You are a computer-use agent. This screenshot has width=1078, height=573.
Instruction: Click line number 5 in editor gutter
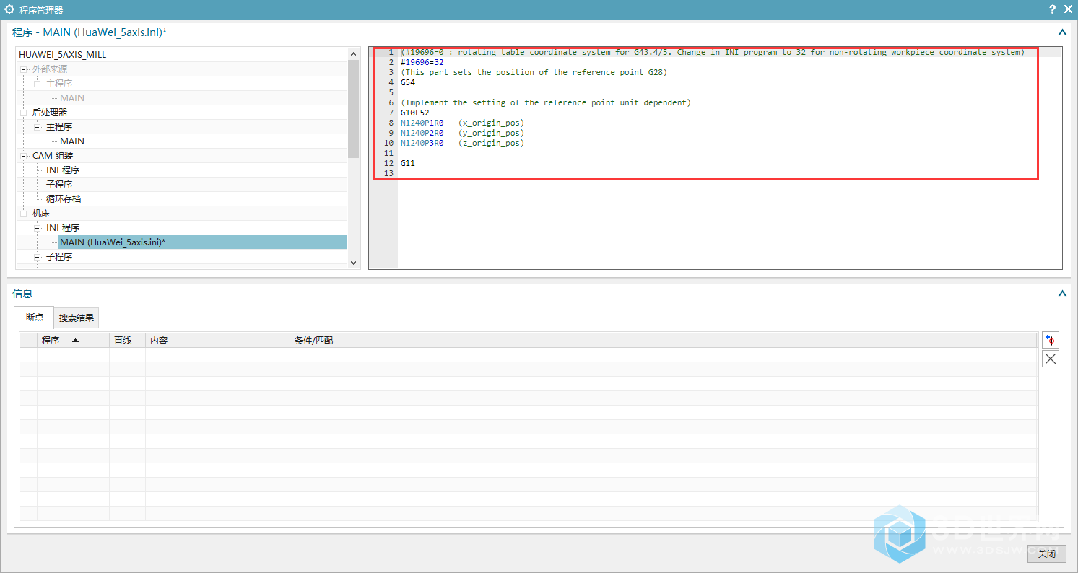point(391,92)
